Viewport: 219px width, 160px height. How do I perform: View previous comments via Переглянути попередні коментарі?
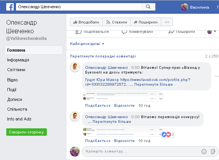(x=103, y=56)
